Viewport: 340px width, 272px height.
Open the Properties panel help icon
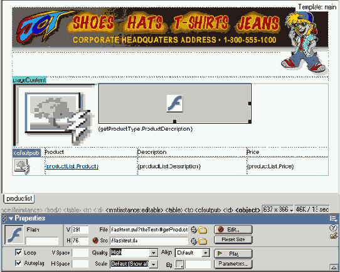(333, 227)
